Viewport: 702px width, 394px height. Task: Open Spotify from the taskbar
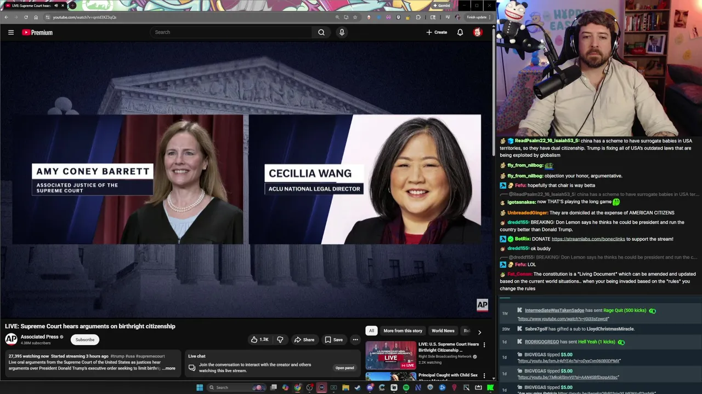click(x=406, y=387)
